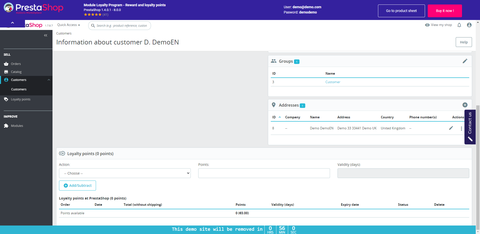Click the Demo DemoEN address name
The image size is (480, 234).
point(322,128)
